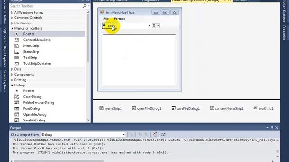Click in the Search Toolbox field
The width and height of the screenshot is (289, 162).
[46, 6]
